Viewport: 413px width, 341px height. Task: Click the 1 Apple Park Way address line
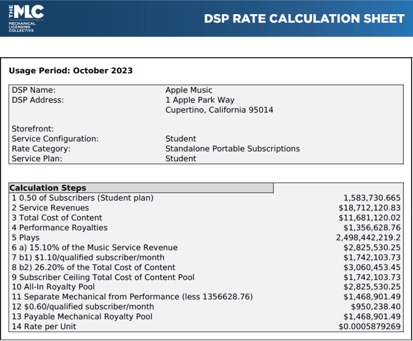point(200,100)
